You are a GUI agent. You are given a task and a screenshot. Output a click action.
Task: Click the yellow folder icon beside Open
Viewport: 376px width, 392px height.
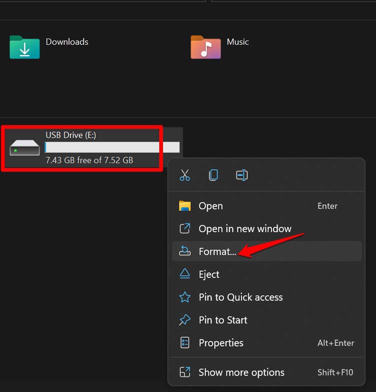click(185, 206)
